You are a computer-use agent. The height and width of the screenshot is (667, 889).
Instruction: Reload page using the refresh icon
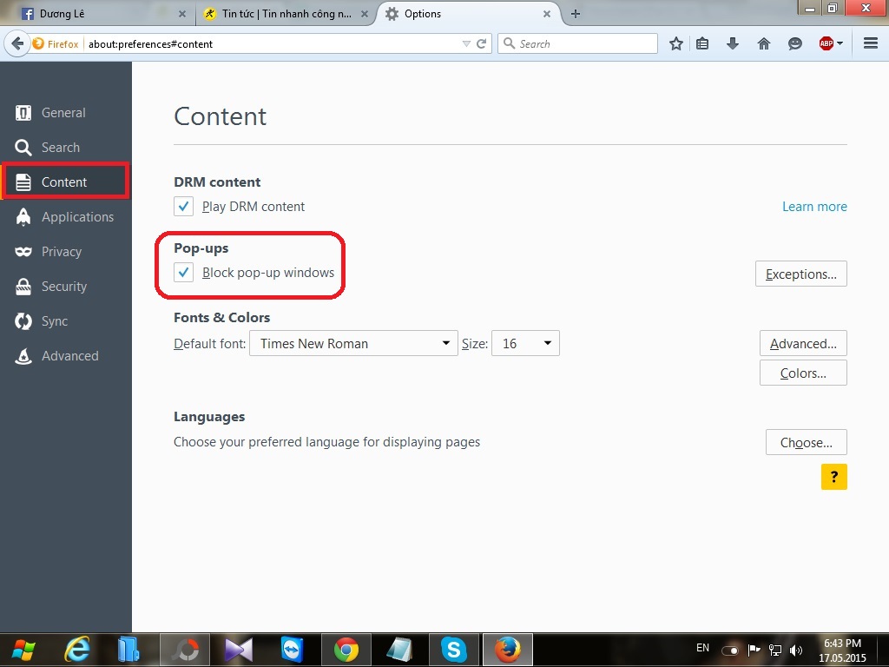(x=482, y=43)
